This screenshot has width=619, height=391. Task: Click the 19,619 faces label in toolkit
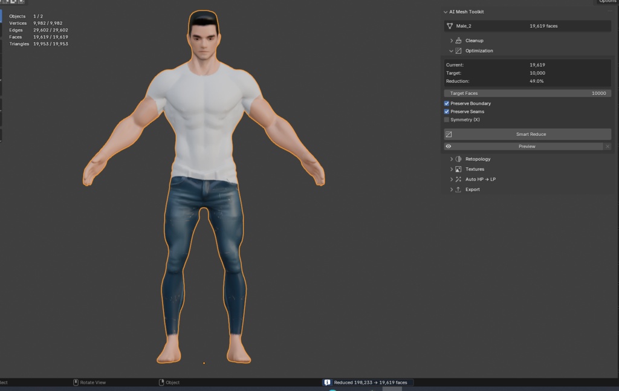click(x=543, y=26)
